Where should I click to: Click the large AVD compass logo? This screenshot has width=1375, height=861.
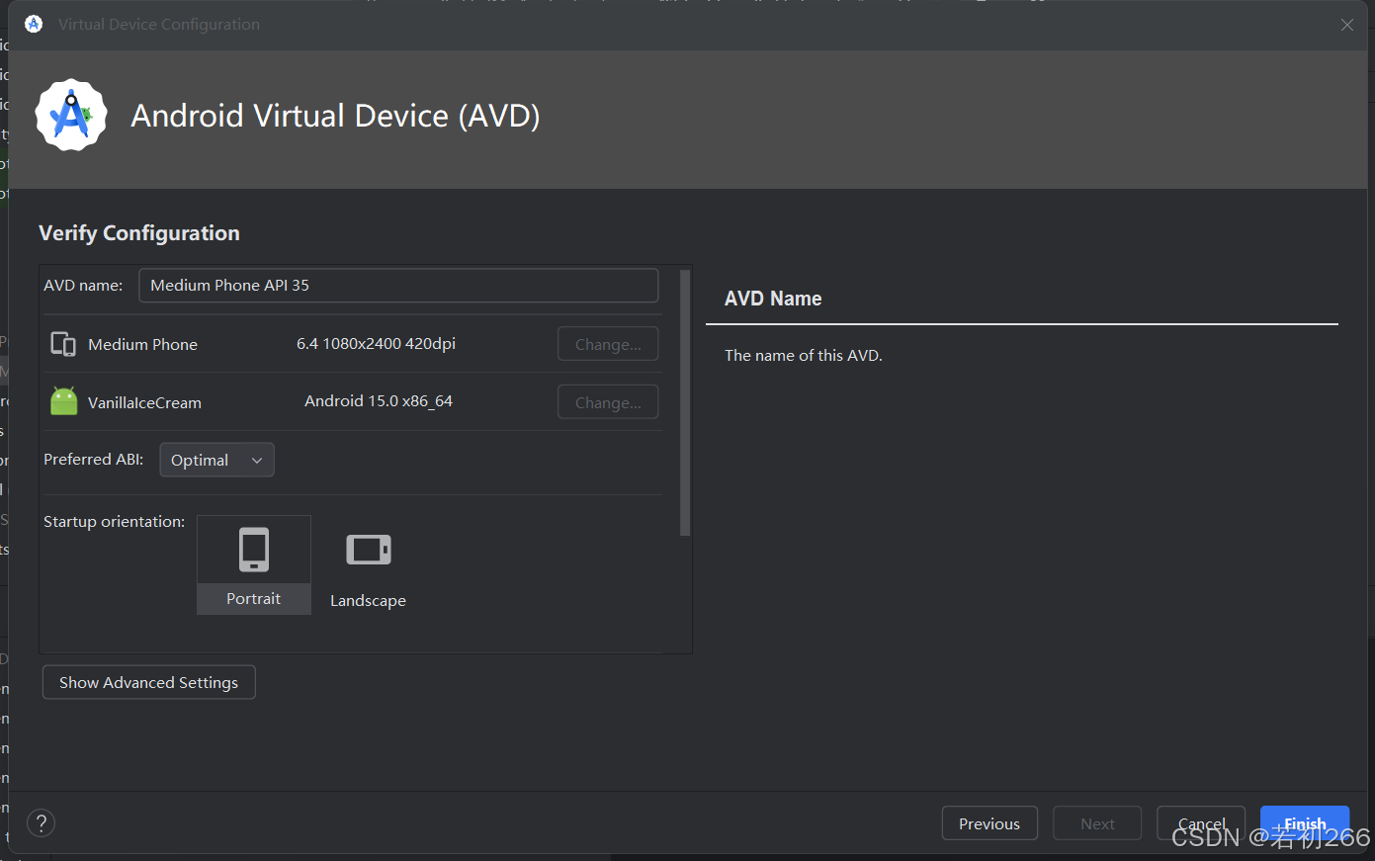71,116
